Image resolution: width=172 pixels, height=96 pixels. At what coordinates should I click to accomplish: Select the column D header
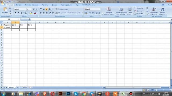(31, 22)
